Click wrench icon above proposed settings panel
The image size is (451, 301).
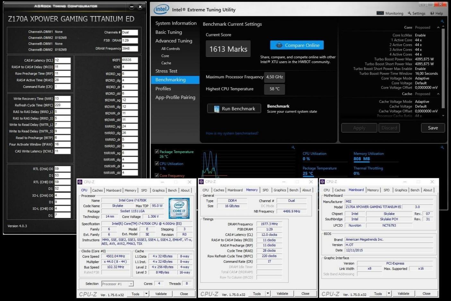tap(442, 21)
